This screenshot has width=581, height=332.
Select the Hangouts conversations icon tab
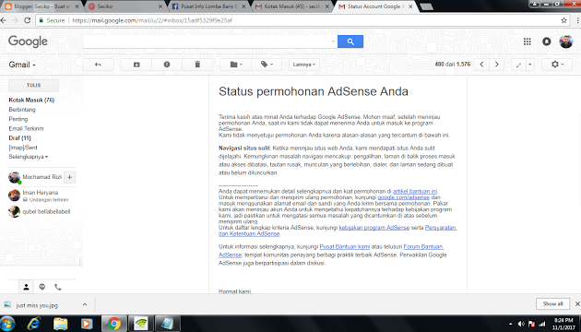click(41, 287)
